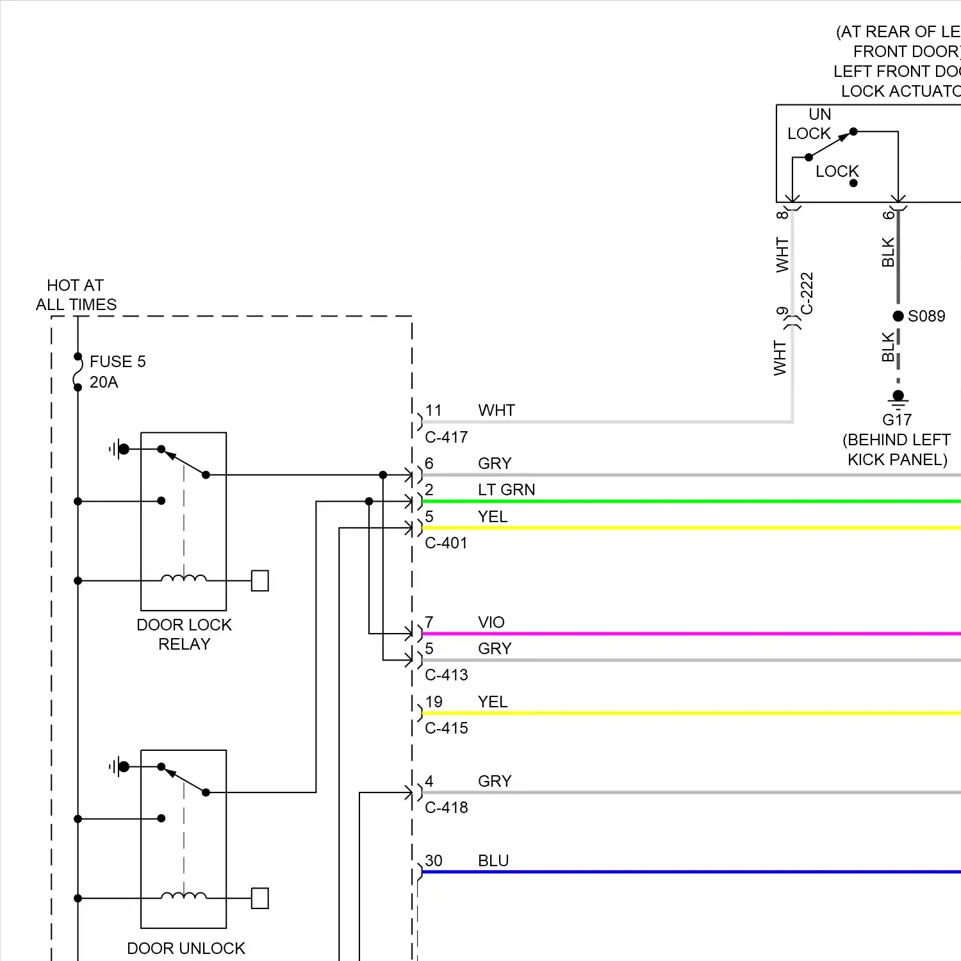Select the ground symbol beside Door Unlock relay
Image resolution: width=961 pixels, height=961 pixels.
point(119,766)
